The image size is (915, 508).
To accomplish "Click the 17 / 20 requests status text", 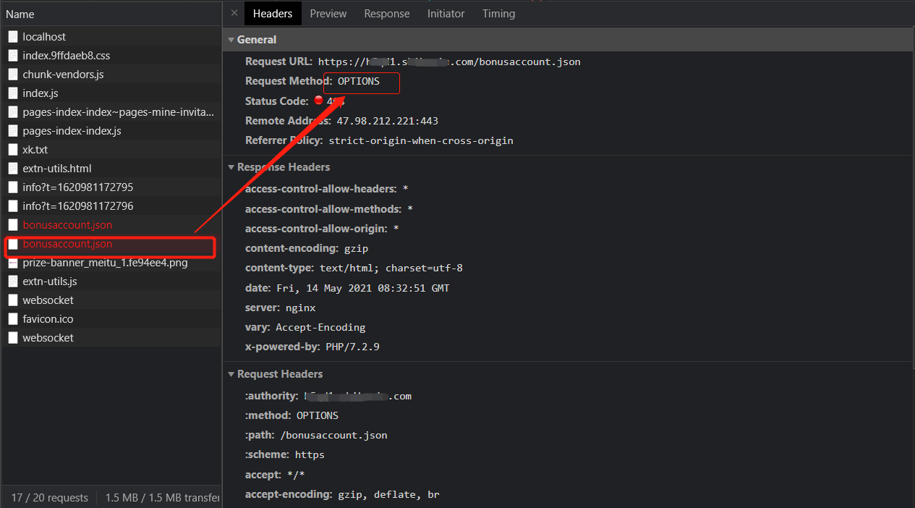I will click(x=50, y=498).
